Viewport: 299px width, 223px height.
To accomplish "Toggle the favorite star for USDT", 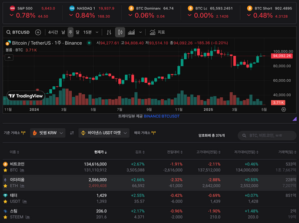I will [x=5, y=201].
